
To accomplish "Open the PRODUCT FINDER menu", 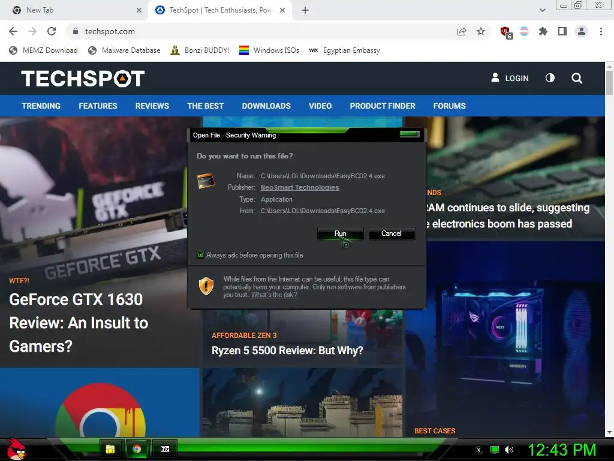I will (x=382, y=106).
